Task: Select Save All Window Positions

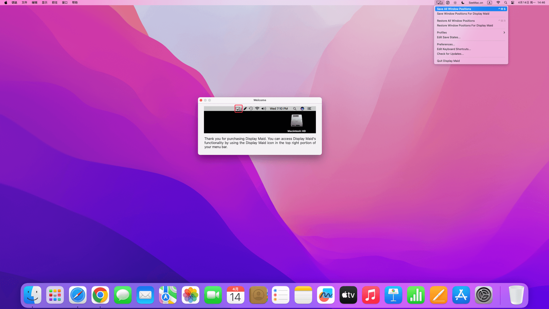Action: pyautogui.click(x=471, y=9)
